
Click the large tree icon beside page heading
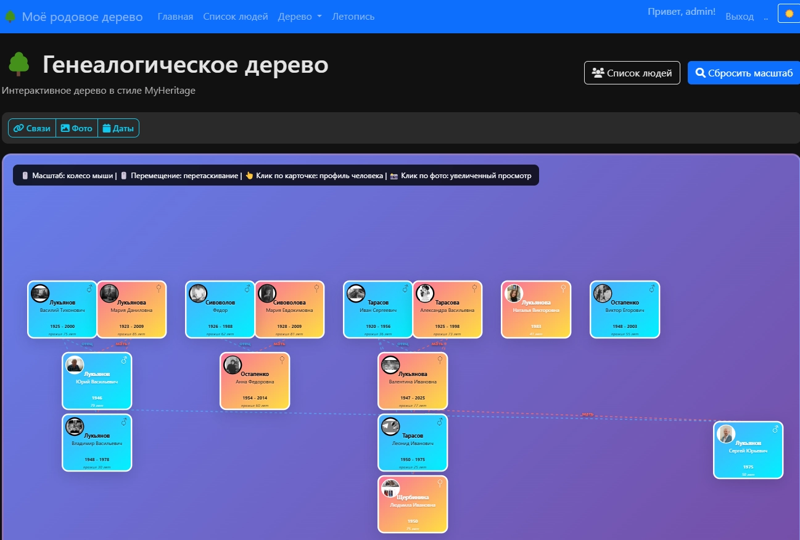pos(19,64)
